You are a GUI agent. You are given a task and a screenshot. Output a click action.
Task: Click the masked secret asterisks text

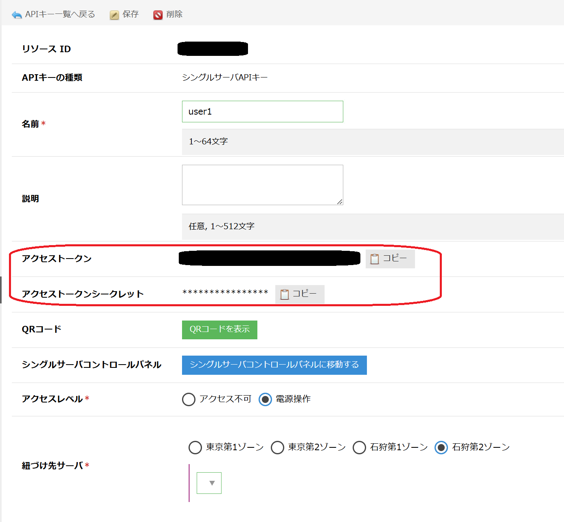click(225, 293)
